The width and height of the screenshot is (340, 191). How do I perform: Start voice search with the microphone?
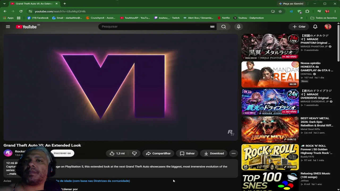click(x=239, y=27)
